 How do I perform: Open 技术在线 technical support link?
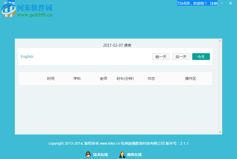[101, 155]
